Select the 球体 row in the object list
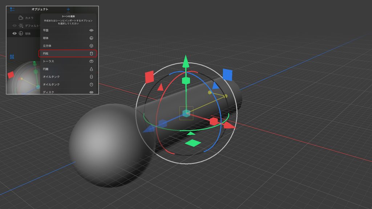372x209 pixels. pyautogui.click(x=23, y=33)
